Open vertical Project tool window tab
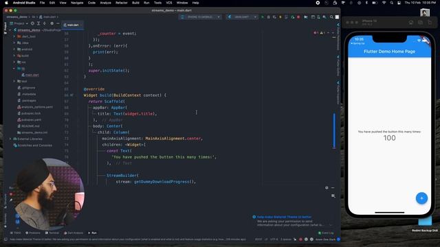Viewport: 440px width, 247px height. point(5,28)
